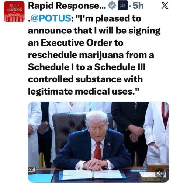This screenshot has height=184, width=173.
Task: Open the Rapid Response profile avatar
Action: click(14, 12)
